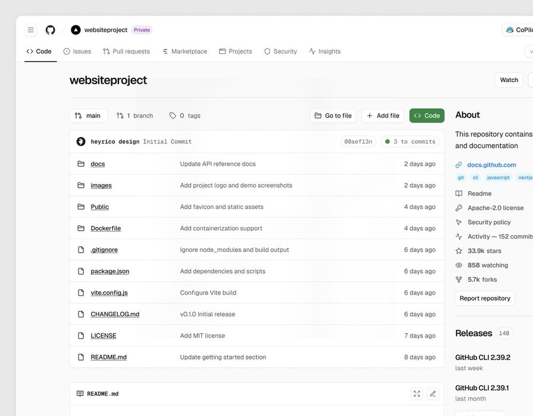Click the heyrico design commit author avatar
The height and width of the screenshot is (416, 533).
coord(81,141)
